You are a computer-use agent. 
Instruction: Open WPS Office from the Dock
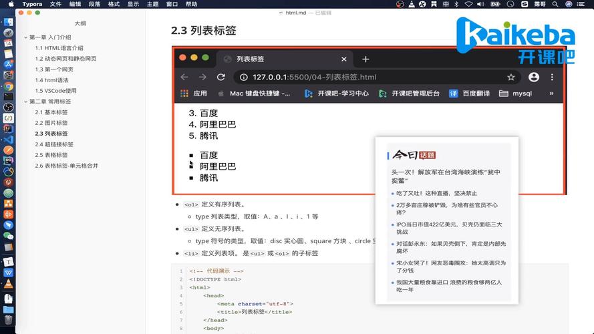coord(8,273)
